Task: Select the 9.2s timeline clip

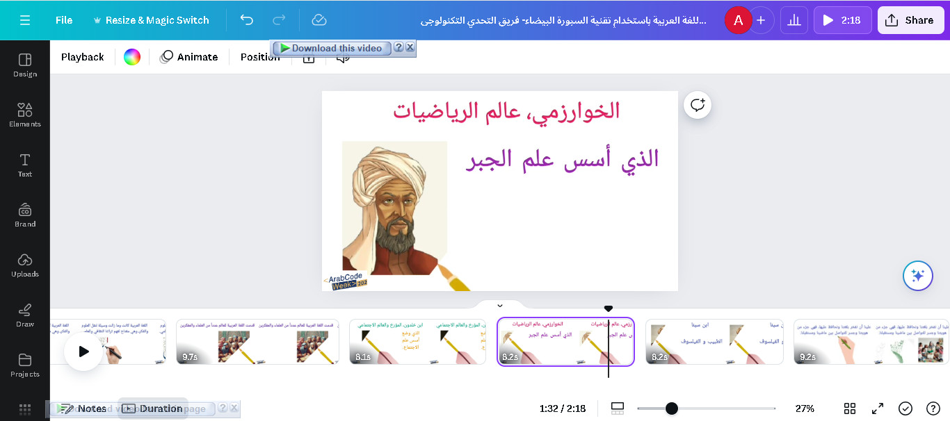Action: click(871, 342)
